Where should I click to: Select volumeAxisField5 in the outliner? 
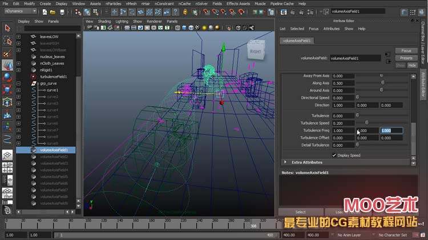(x=54, y=176)
